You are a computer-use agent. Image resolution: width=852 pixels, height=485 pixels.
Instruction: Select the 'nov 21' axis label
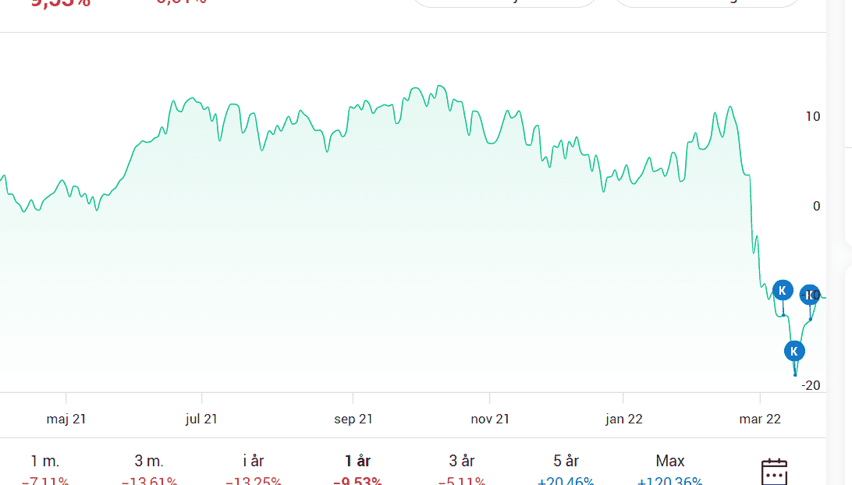(490, 420)
